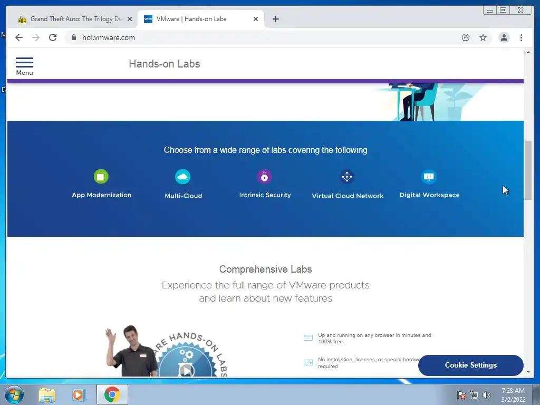Open the Multi-Cloud link

tap(183, 196)
